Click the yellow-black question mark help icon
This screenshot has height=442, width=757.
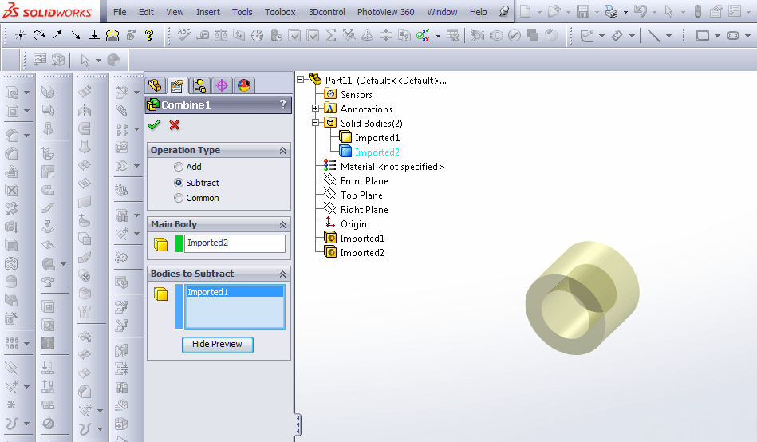(149, 35)
